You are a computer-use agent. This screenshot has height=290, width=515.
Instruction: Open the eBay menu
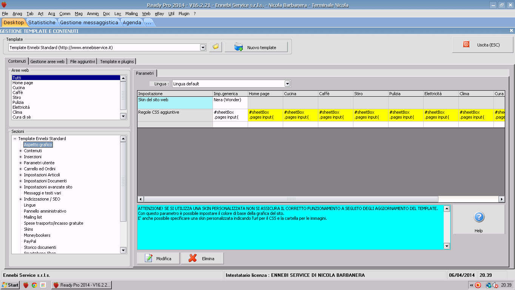159,14
